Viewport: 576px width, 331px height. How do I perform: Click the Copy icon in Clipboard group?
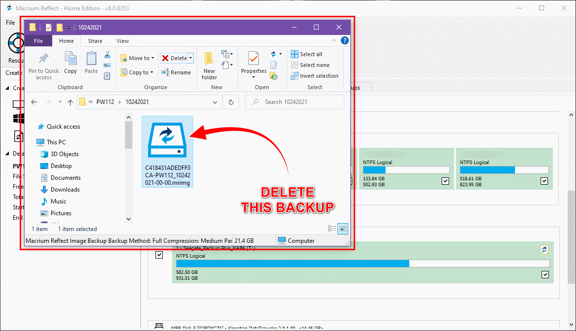click(70, 59)
